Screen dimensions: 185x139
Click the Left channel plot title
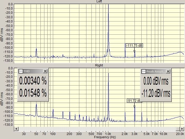[99, 1]
